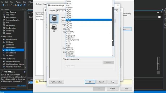Pin the SSIS Toolbox panel

point(23,9)
